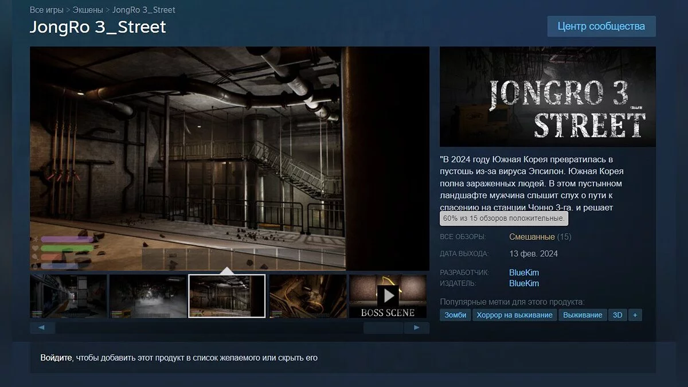Viewport: 688px width, 387px height.
Task: Click 'JongRo 3_Street' breadcrumb link
Action: tap(144, 10)
